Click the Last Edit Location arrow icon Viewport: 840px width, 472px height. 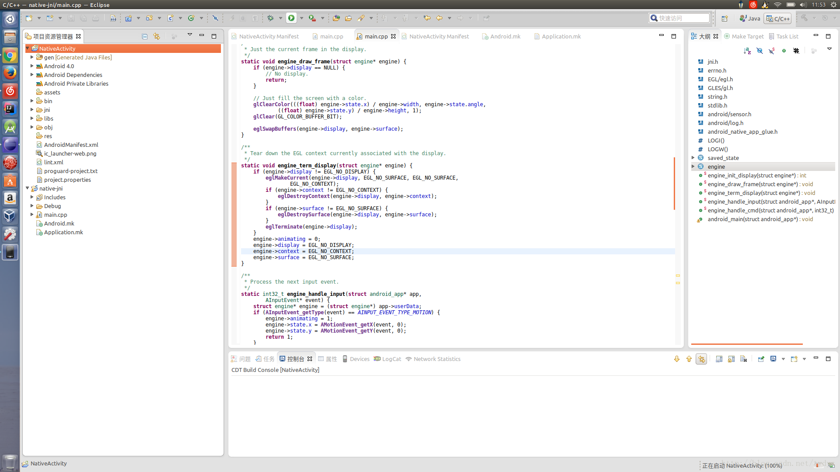point(427,18)
